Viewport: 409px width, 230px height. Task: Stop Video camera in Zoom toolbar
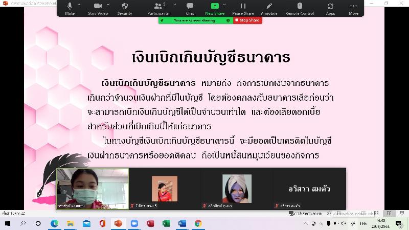98,8
